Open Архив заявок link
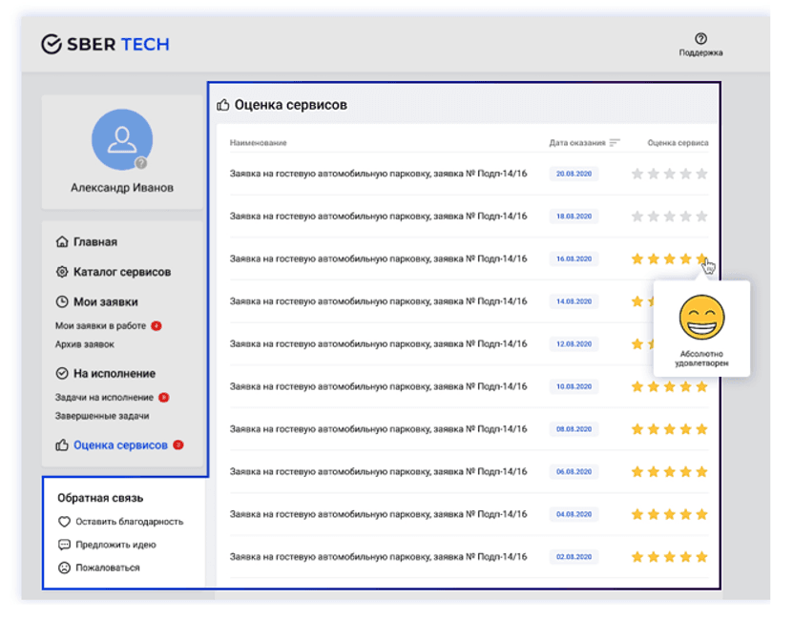The height and width of the screenshot is (620, 793). 85,344
